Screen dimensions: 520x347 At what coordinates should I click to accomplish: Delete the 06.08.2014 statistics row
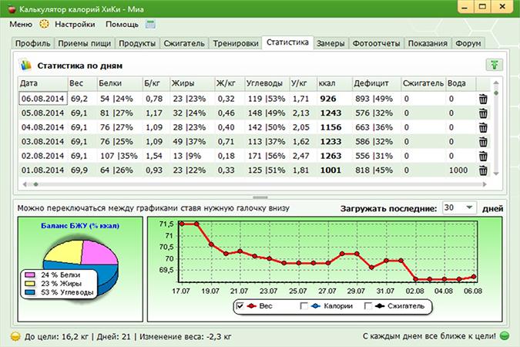point(483,99)
